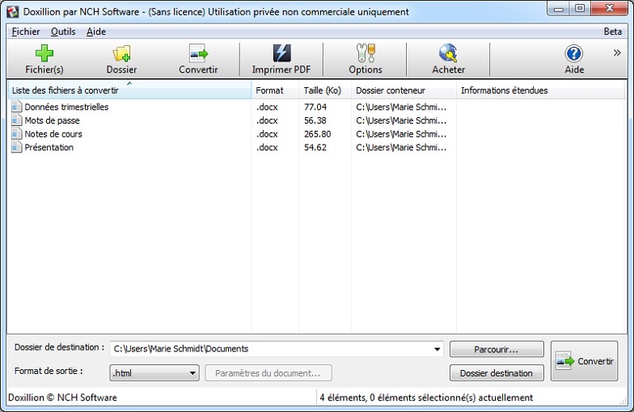Maximize the Doxillion window

tap(580, 8)
